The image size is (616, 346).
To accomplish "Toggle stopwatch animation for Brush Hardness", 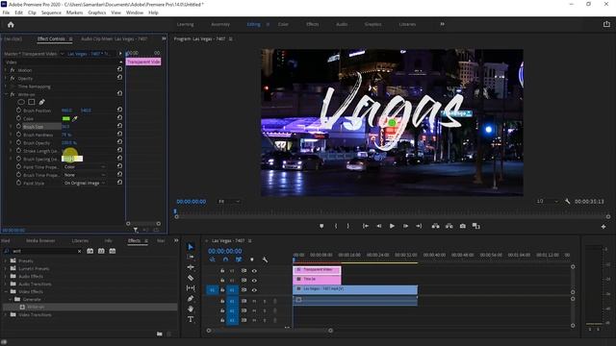I will point(18,135).
